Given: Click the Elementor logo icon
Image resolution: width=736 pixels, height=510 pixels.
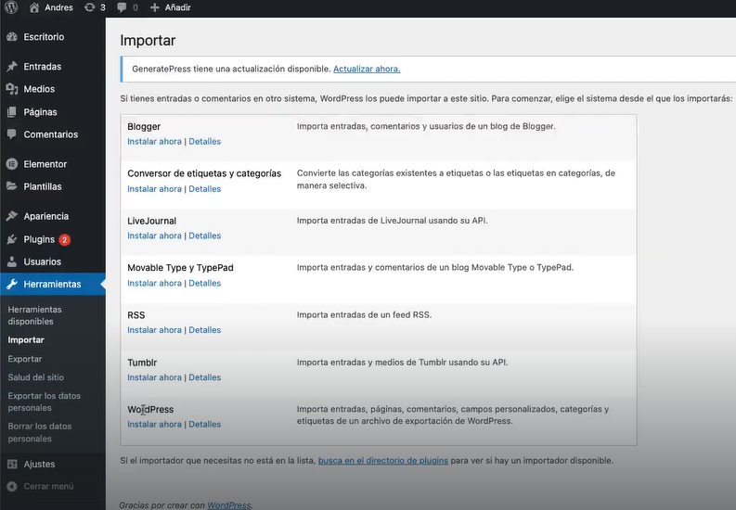Looking at the screenshot, I should coord(12,164).
